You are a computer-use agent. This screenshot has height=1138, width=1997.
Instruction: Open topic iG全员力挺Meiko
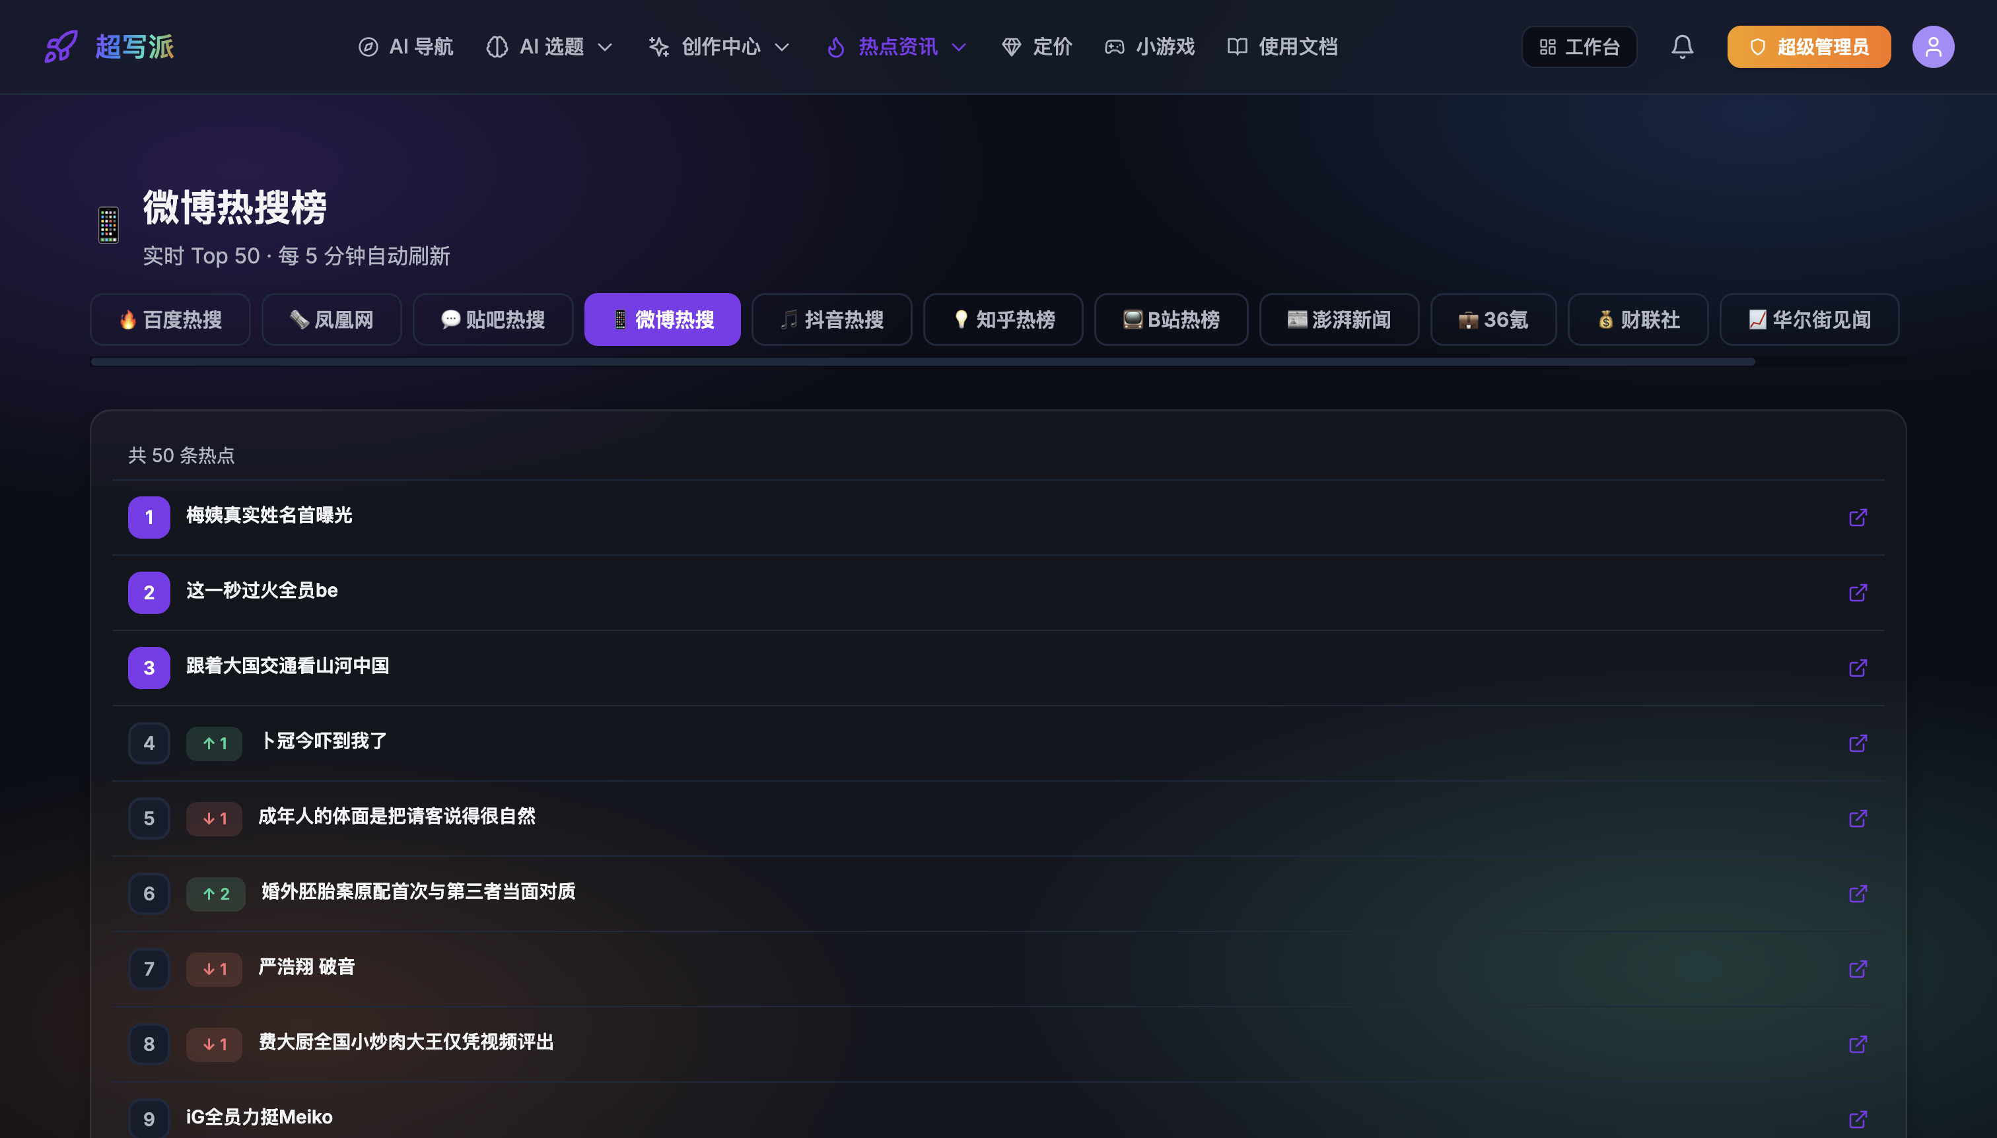click(260, 1117)
